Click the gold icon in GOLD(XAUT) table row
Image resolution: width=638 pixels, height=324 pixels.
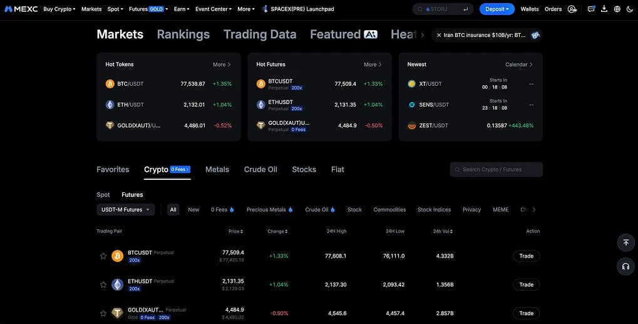click(118, 313)
